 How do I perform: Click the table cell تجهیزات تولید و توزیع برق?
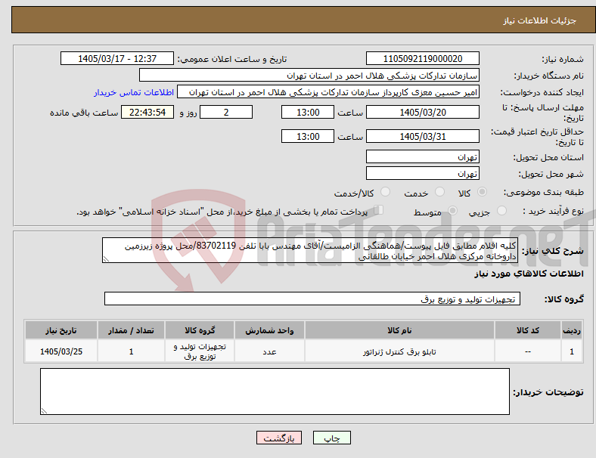tap(200, 351)
